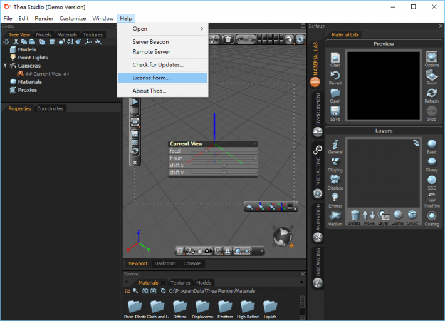
Task: Open the Basic Plastic materials folder
Action: point(136,307)
